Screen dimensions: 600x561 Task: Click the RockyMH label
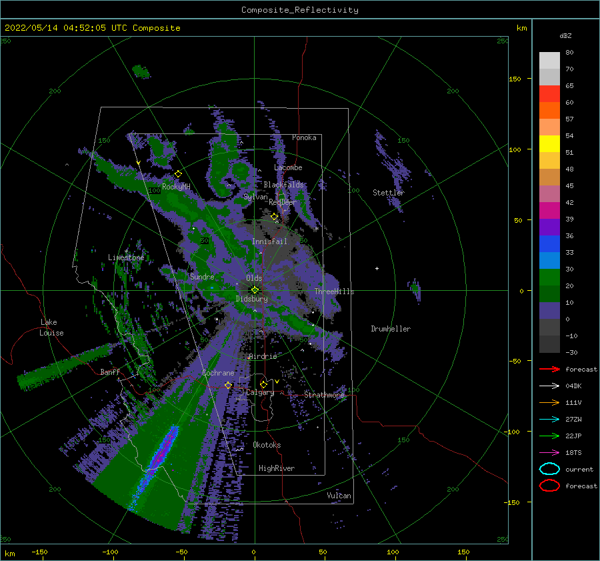176,187
